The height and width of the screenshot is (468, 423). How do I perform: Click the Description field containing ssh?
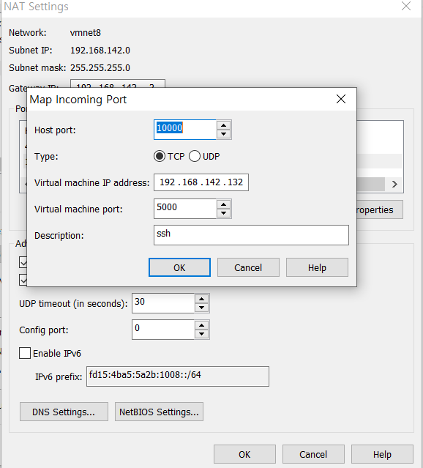pos(251,235)
